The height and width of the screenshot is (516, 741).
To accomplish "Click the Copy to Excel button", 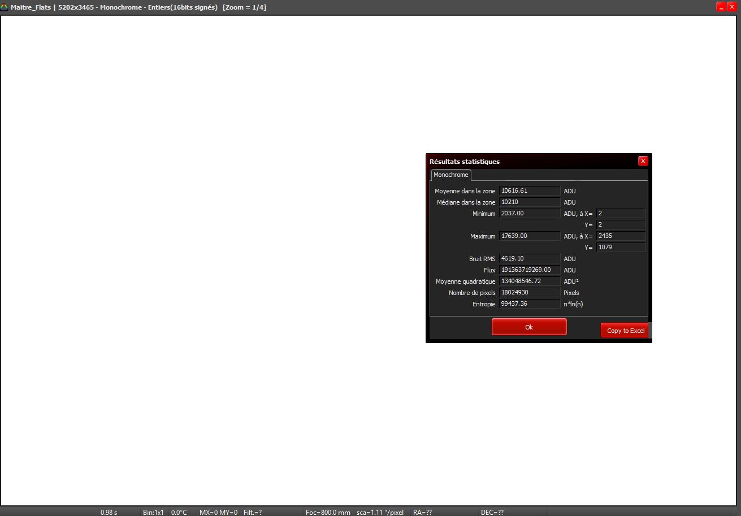I will pos(625,331).
